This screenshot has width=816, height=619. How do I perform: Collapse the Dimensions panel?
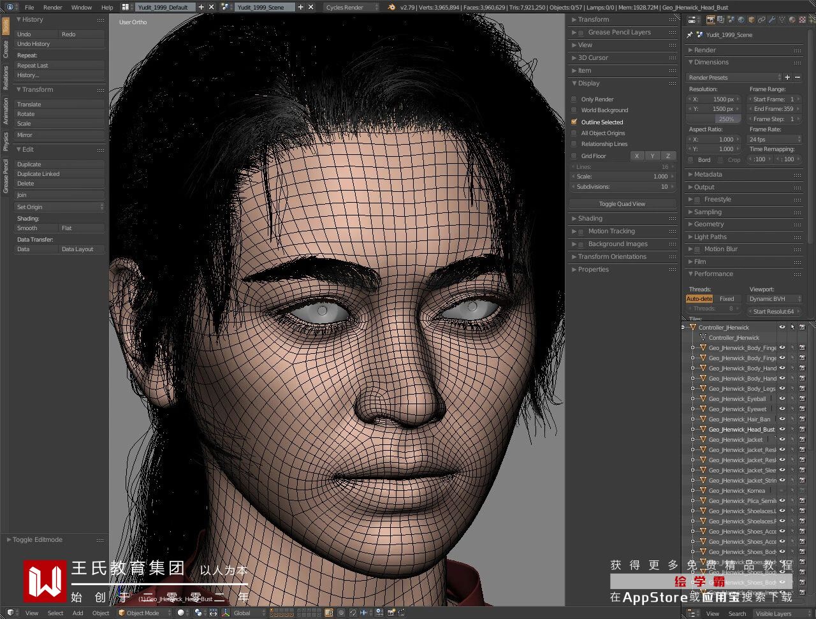pyautogui.click(x=711, y=62)
